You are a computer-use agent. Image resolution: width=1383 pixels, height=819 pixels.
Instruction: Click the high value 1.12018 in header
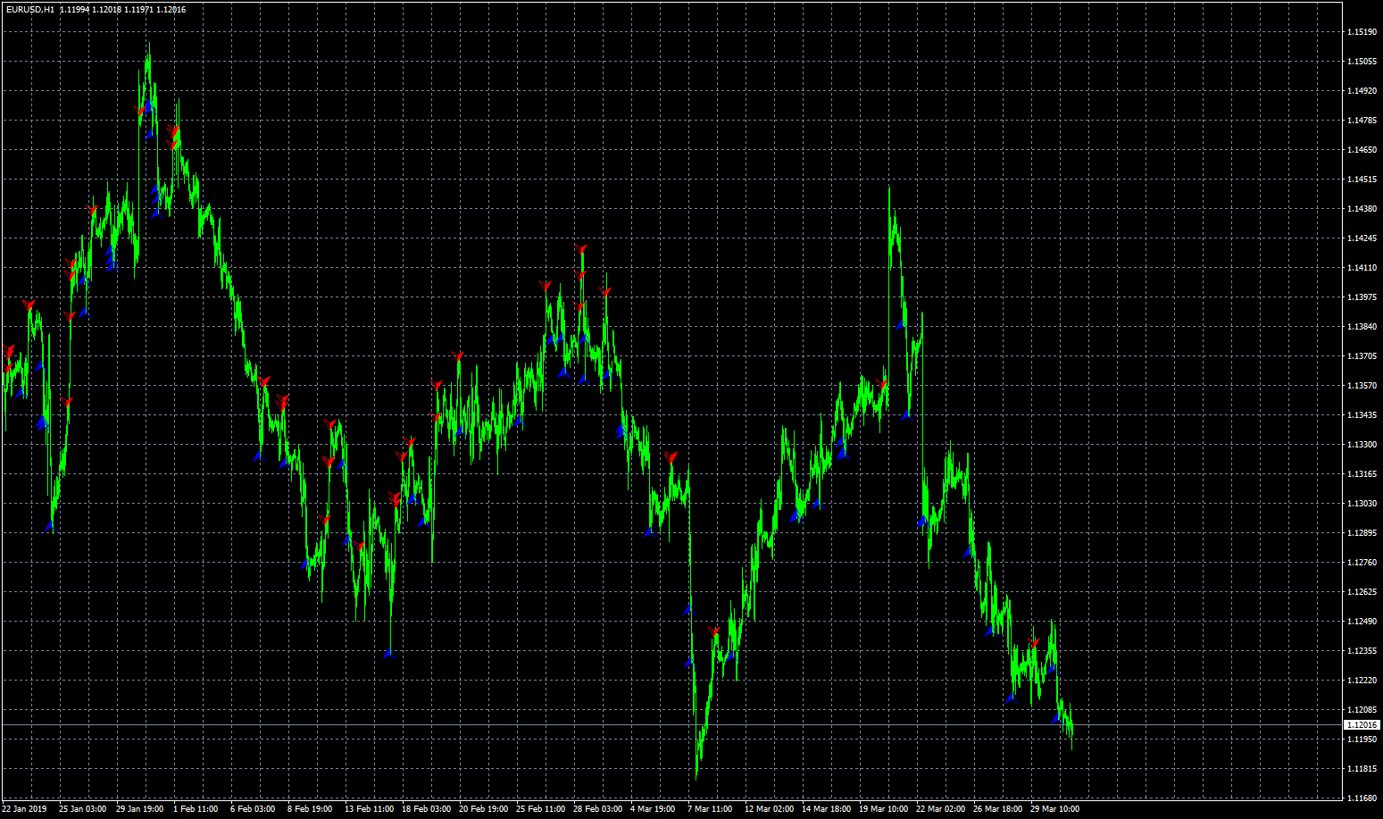[x=106, y=9]
